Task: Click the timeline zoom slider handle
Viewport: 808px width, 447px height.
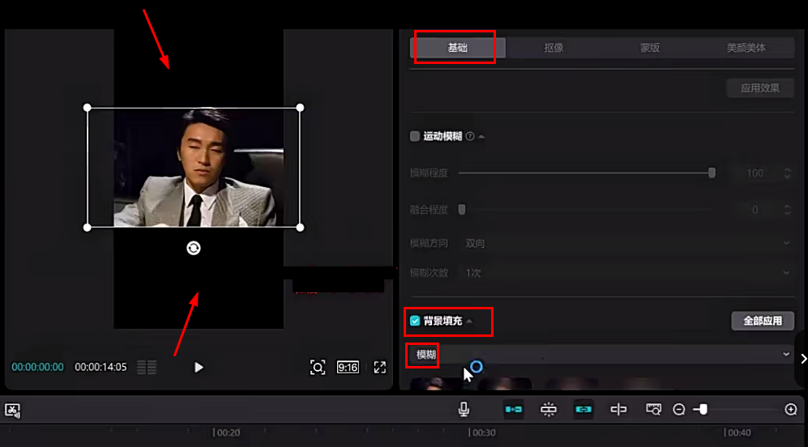Action: point(703,410)
